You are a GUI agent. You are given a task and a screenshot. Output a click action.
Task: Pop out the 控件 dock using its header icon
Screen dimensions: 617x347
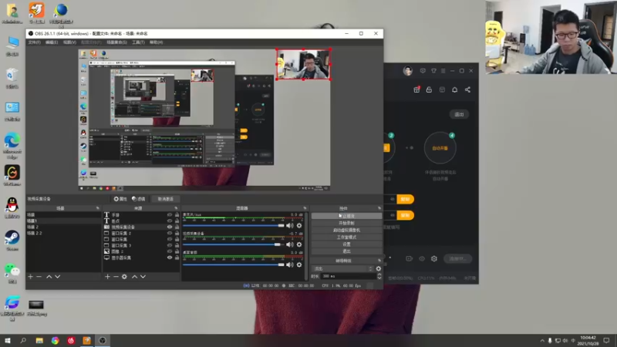tap(379, 208)
